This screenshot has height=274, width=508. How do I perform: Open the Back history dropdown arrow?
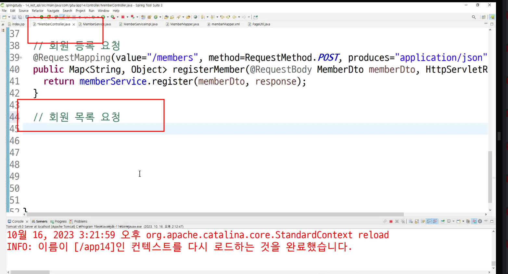239,17
